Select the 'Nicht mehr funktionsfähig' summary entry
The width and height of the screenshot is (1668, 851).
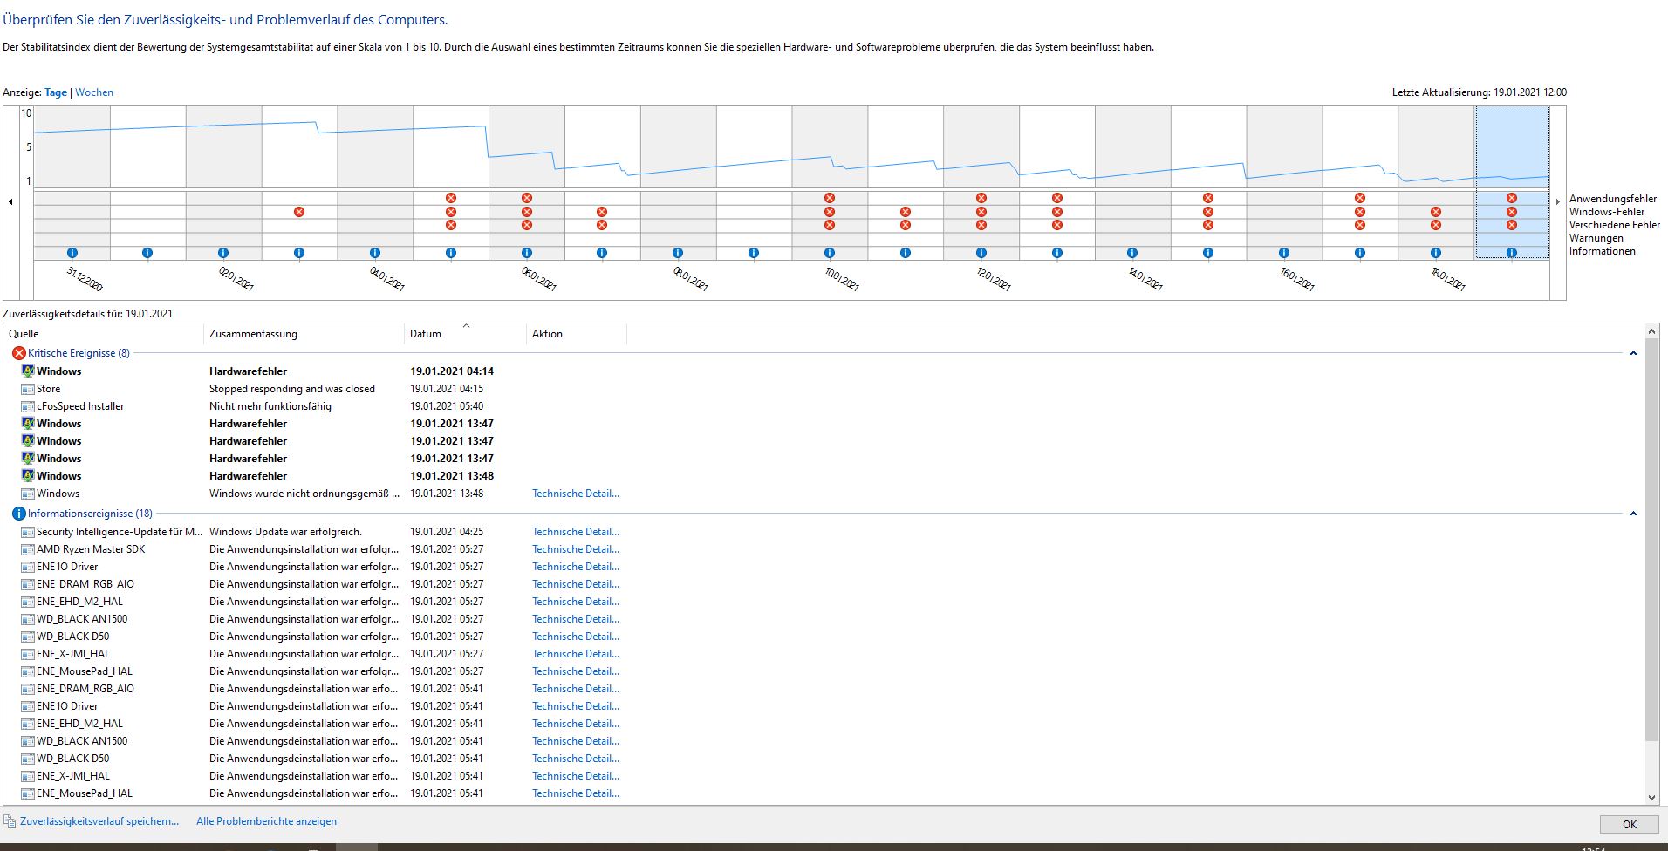pyautogui.click(x=270, y=406)
